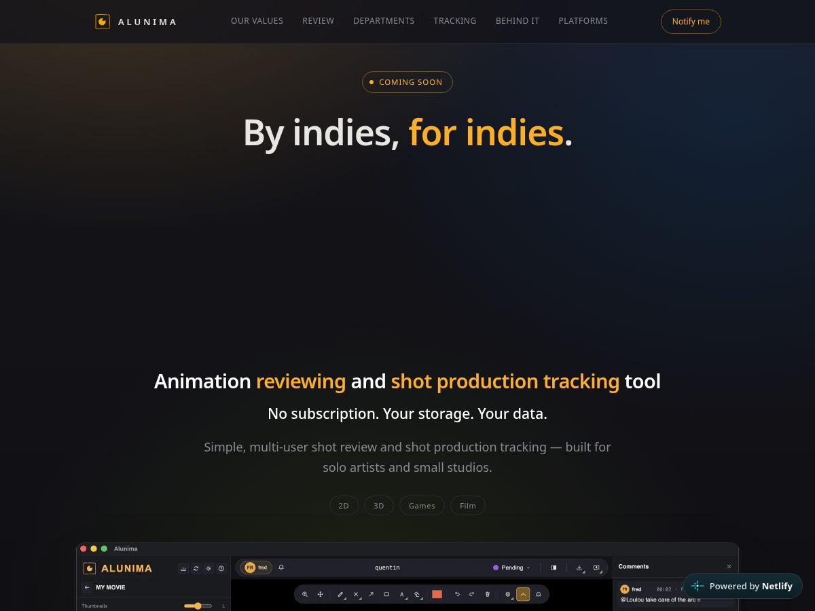
Task: Select the Games tag
Action: (x=422, y=506)
